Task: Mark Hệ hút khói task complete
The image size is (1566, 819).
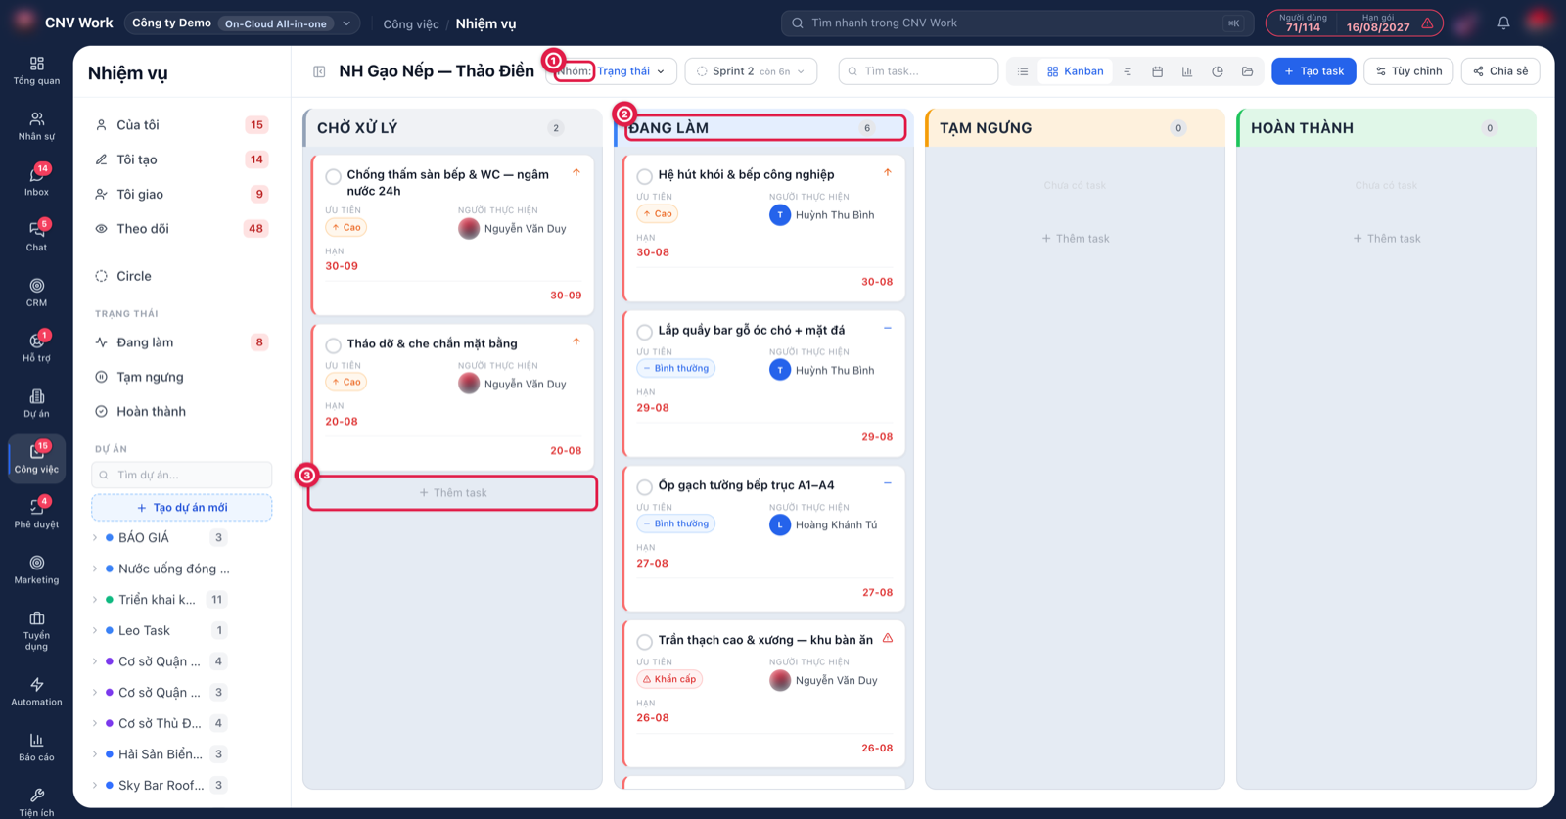Action: pos(644,177)
